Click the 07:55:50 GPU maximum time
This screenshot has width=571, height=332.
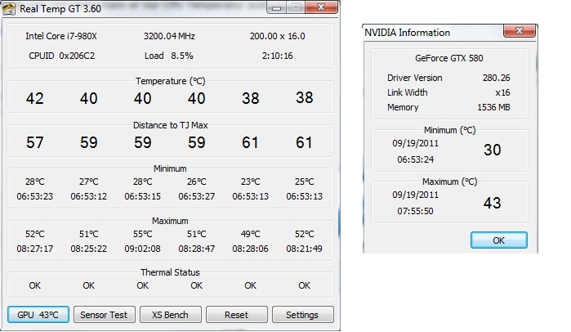coord(416,211)
